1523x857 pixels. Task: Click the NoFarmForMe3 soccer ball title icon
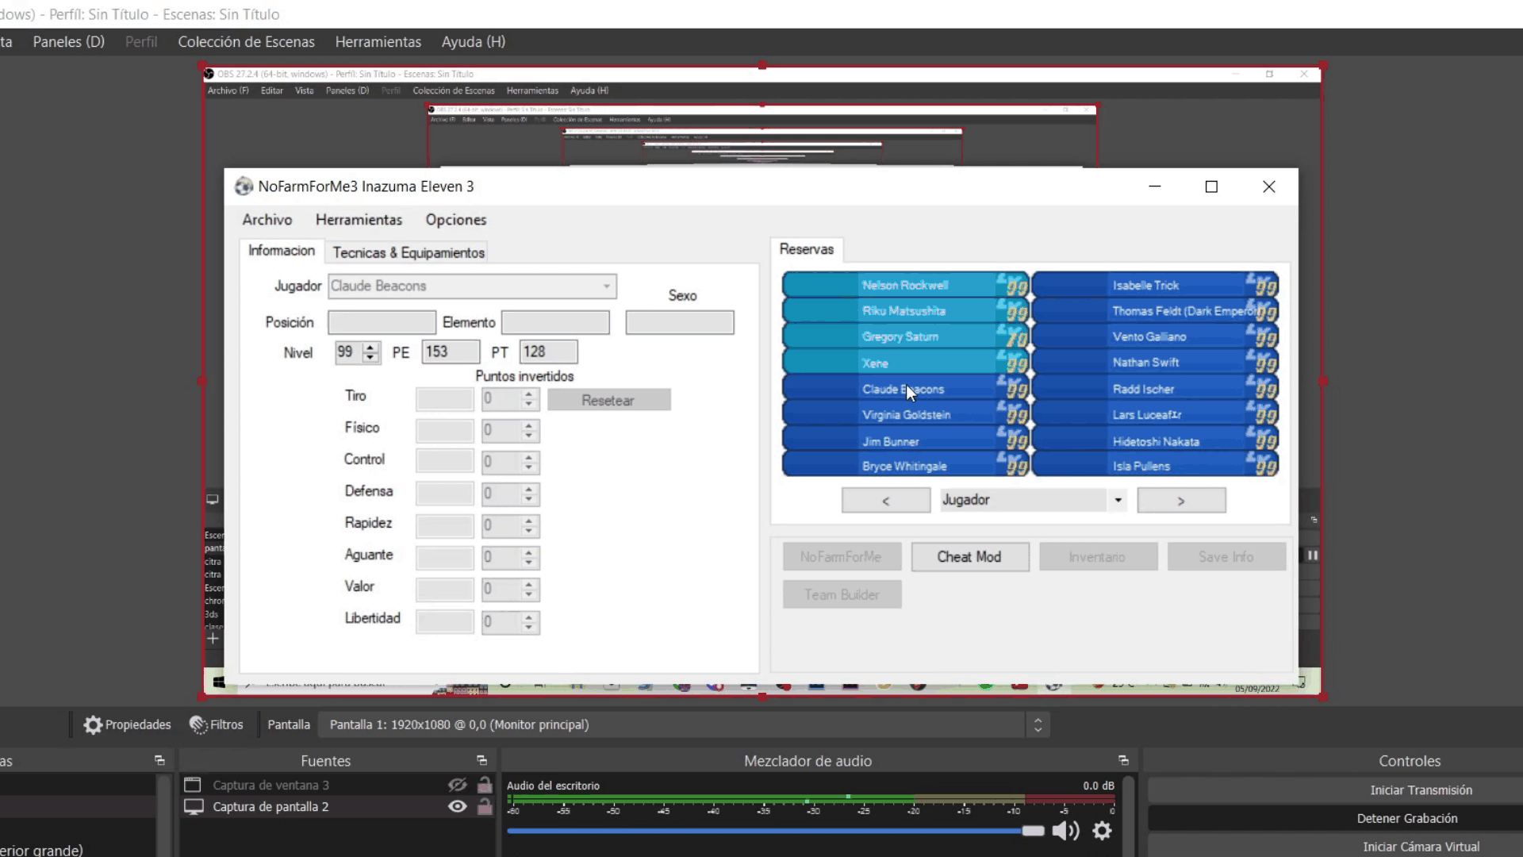point(244,186)
